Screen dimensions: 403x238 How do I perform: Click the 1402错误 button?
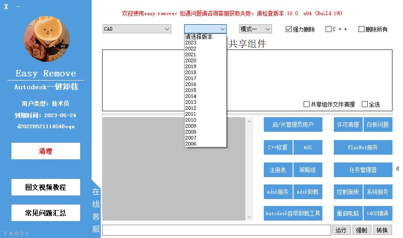pos(378,213)
